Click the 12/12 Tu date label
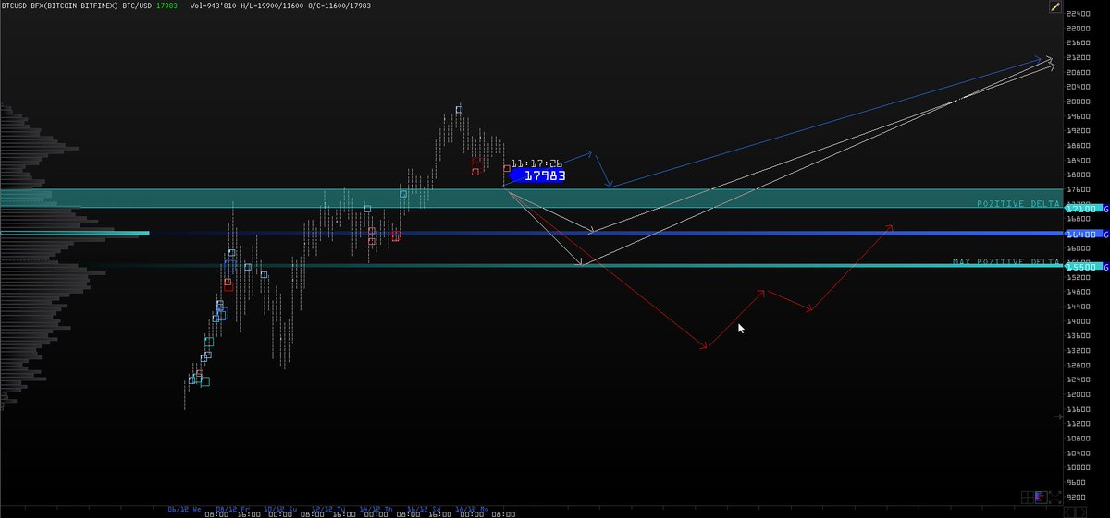This screenshot has width=1110, height=518. click(327, 509)
